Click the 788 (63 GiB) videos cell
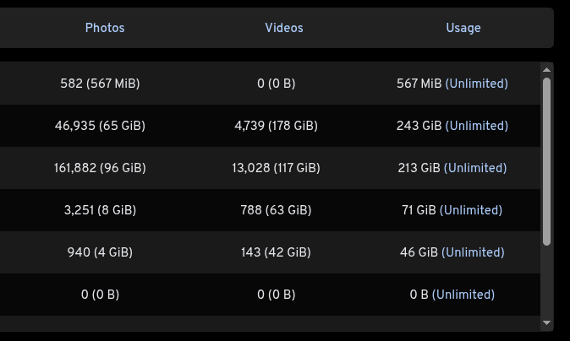The height and width of the screenshot is (341, 570). 276,210
